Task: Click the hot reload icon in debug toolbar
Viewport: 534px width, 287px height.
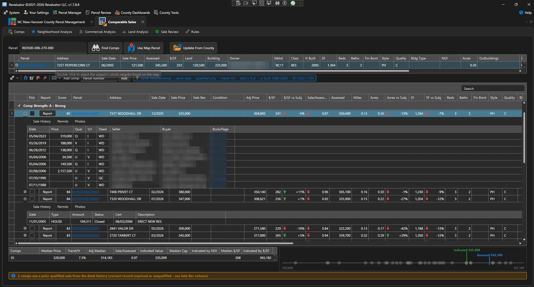Action: click(x=277, y=3)
